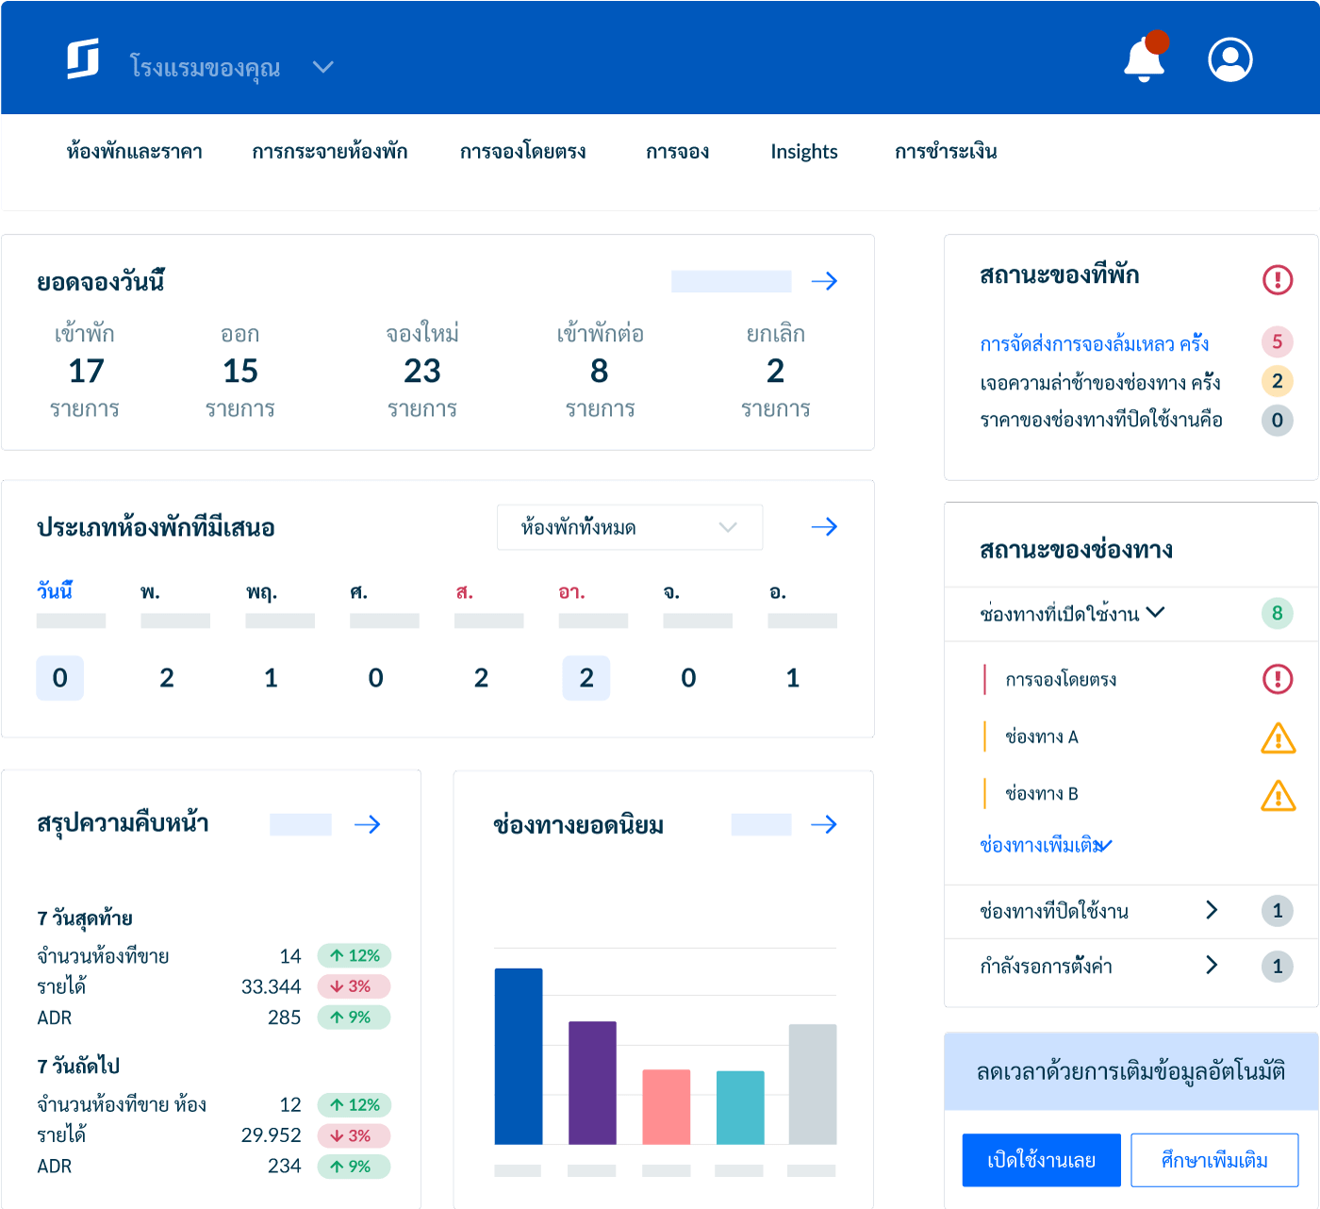Click the เปิดใช้งานเลย button
1320x1209 pixels.
pos(1041,1160)
